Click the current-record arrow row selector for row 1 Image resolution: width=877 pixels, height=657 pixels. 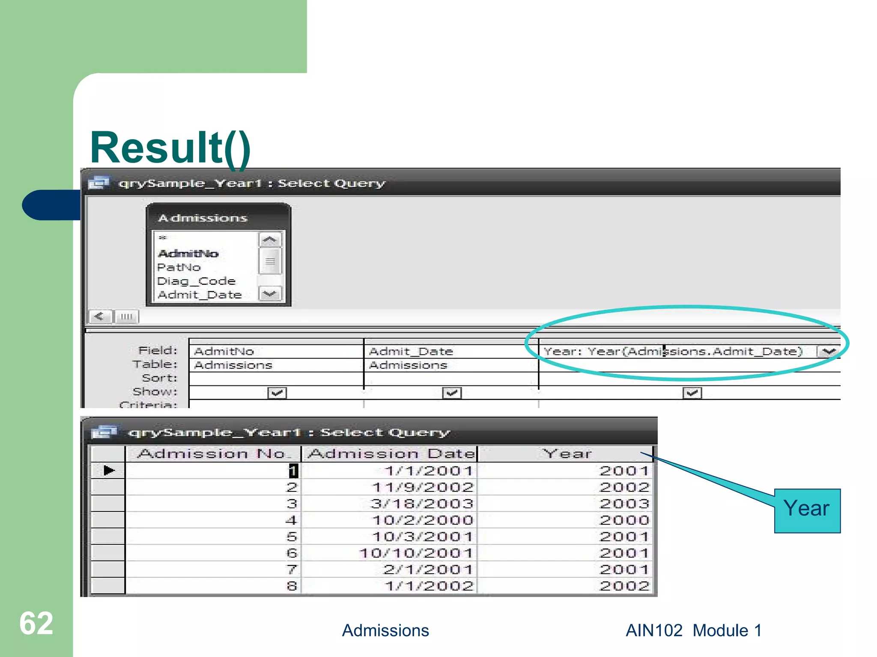108,471
